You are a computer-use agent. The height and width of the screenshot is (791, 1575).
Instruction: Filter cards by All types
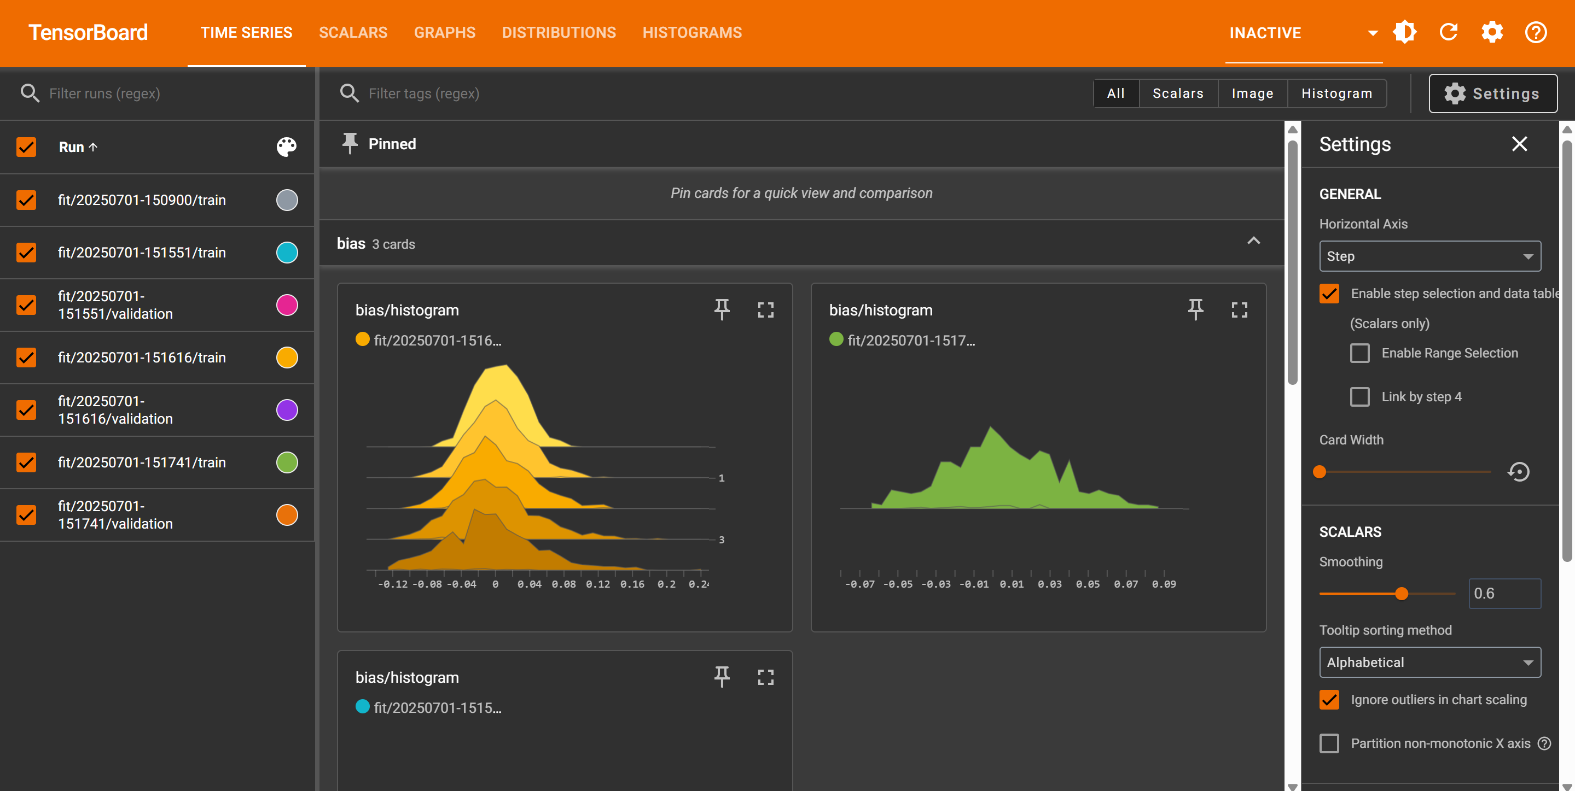(1116, 93)
